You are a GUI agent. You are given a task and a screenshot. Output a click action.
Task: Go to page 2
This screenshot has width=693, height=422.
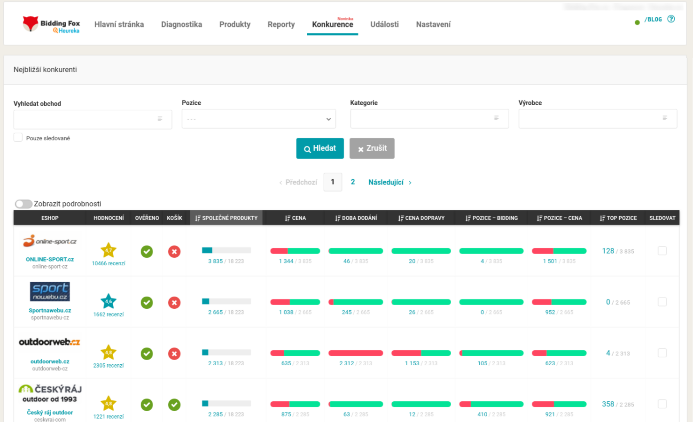tap(353, 182)
